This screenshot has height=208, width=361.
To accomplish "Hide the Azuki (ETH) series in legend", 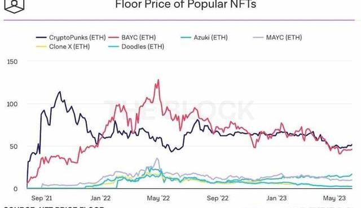I will coord(204,38).
